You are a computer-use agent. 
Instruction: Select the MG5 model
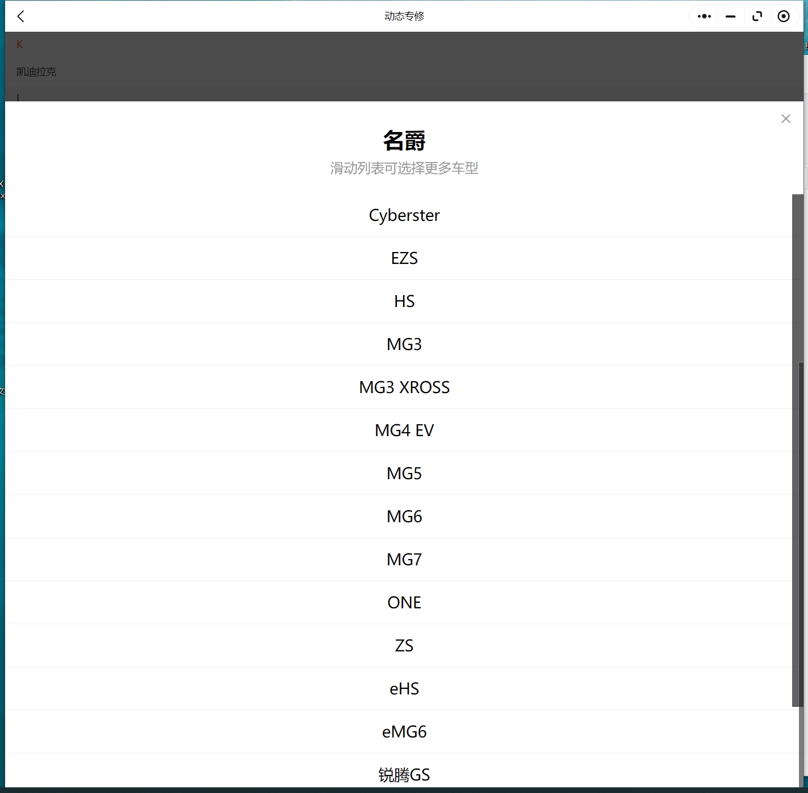click(x=404, y=474)
